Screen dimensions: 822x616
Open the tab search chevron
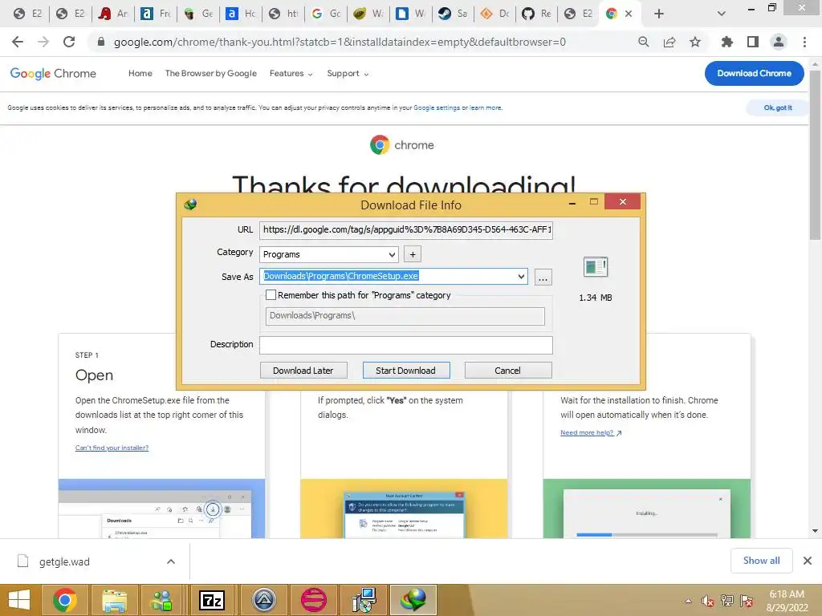click(722, 14)
